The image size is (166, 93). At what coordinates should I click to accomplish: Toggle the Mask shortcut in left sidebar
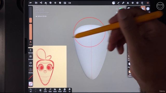(x=31, y=64)
